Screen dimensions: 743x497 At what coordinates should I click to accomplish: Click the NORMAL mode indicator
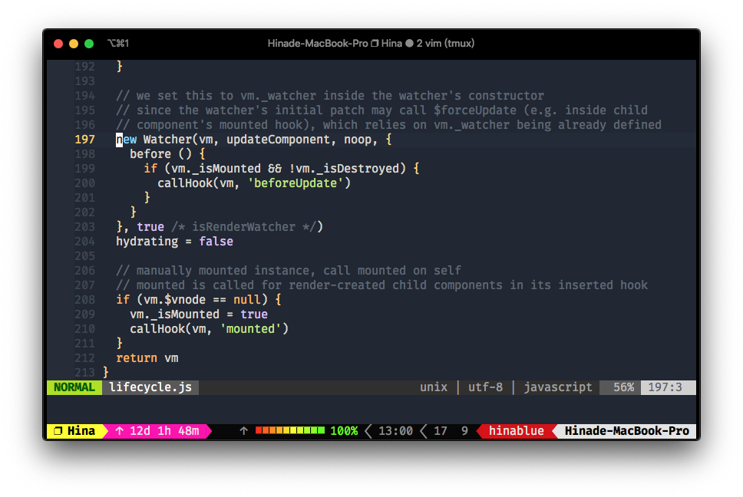coord(74,387)
